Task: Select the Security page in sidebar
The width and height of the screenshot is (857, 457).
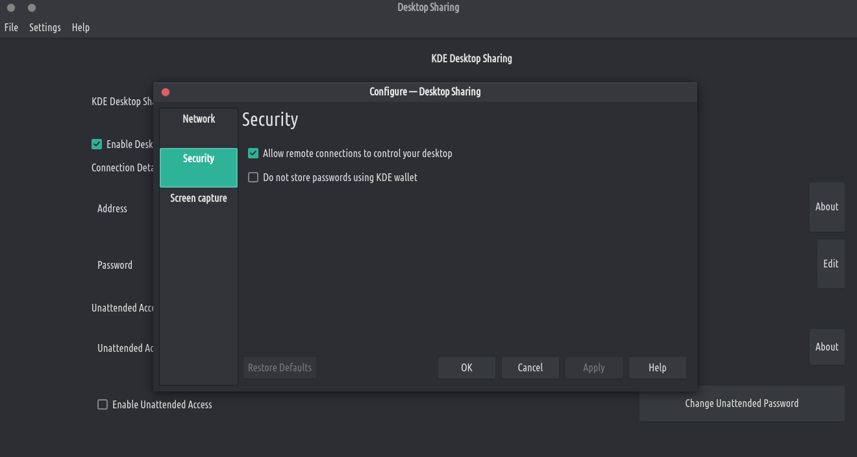Action: 199,159
